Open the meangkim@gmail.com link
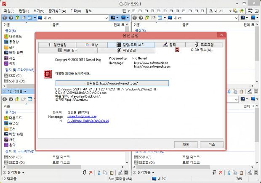This screenshot has width=261, height=183. tap(82, 116)
